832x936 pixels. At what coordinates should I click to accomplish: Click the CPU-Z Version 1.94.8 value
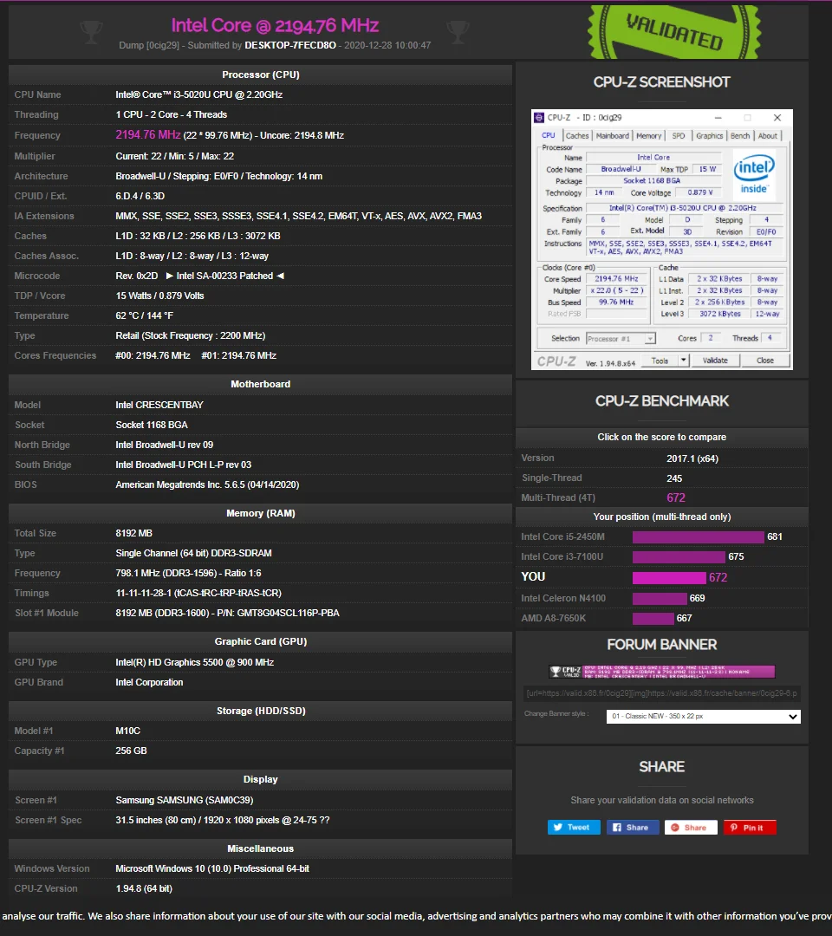(144, 889)
